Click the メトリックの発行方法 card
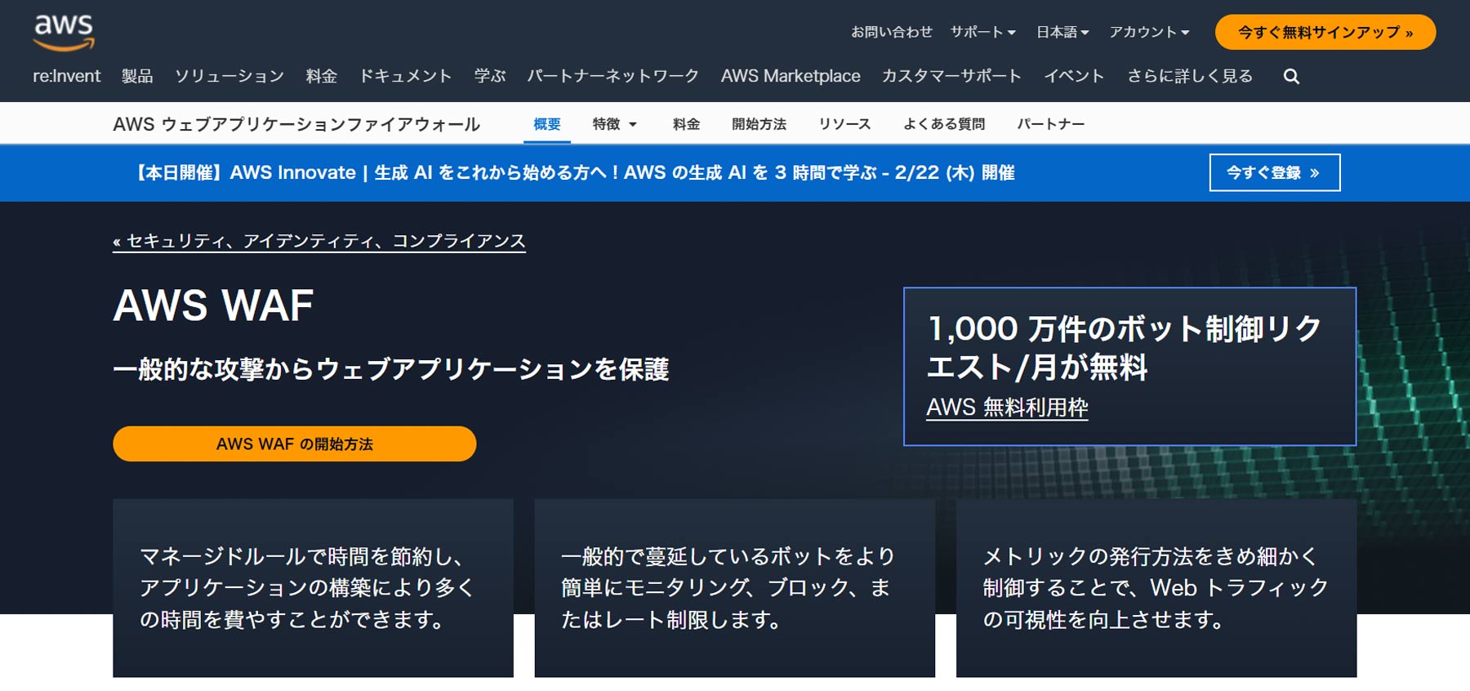 (x=1156, y=588)
